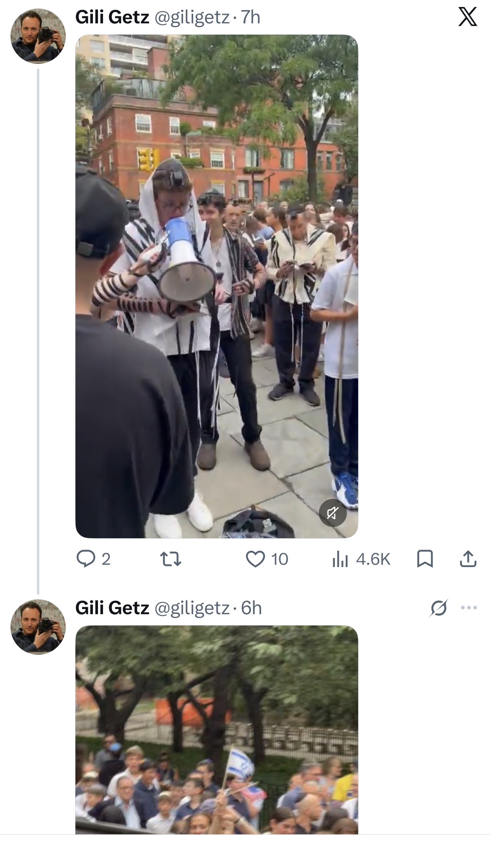The height and width of the screenshot is (844, 490).
Task: Open @giligetz handle on 6h post
Action: pyautogui.click(x=192, y=608)
